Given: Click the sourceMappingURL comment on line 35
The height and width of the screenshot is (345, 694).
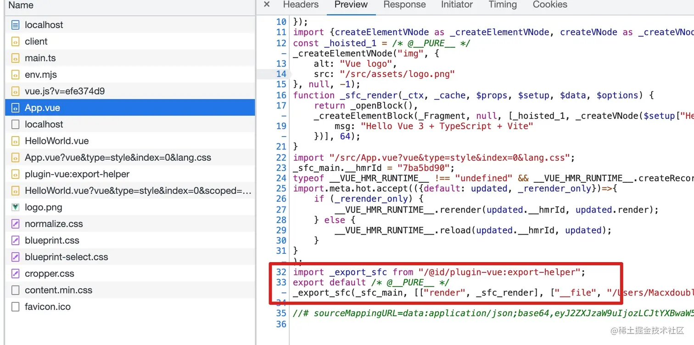Looking at the screenshot, I should (493, 314).
